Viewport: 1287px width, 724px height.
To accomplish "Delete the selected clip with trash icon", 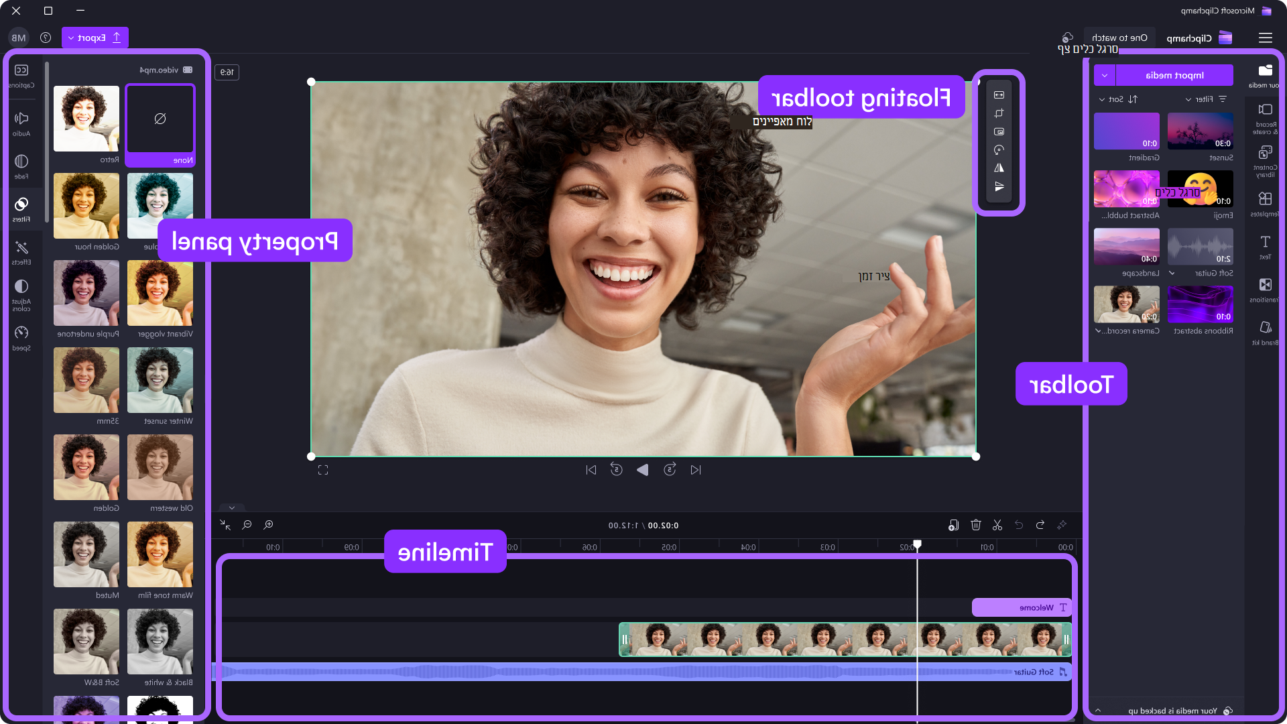I will 976,525.
